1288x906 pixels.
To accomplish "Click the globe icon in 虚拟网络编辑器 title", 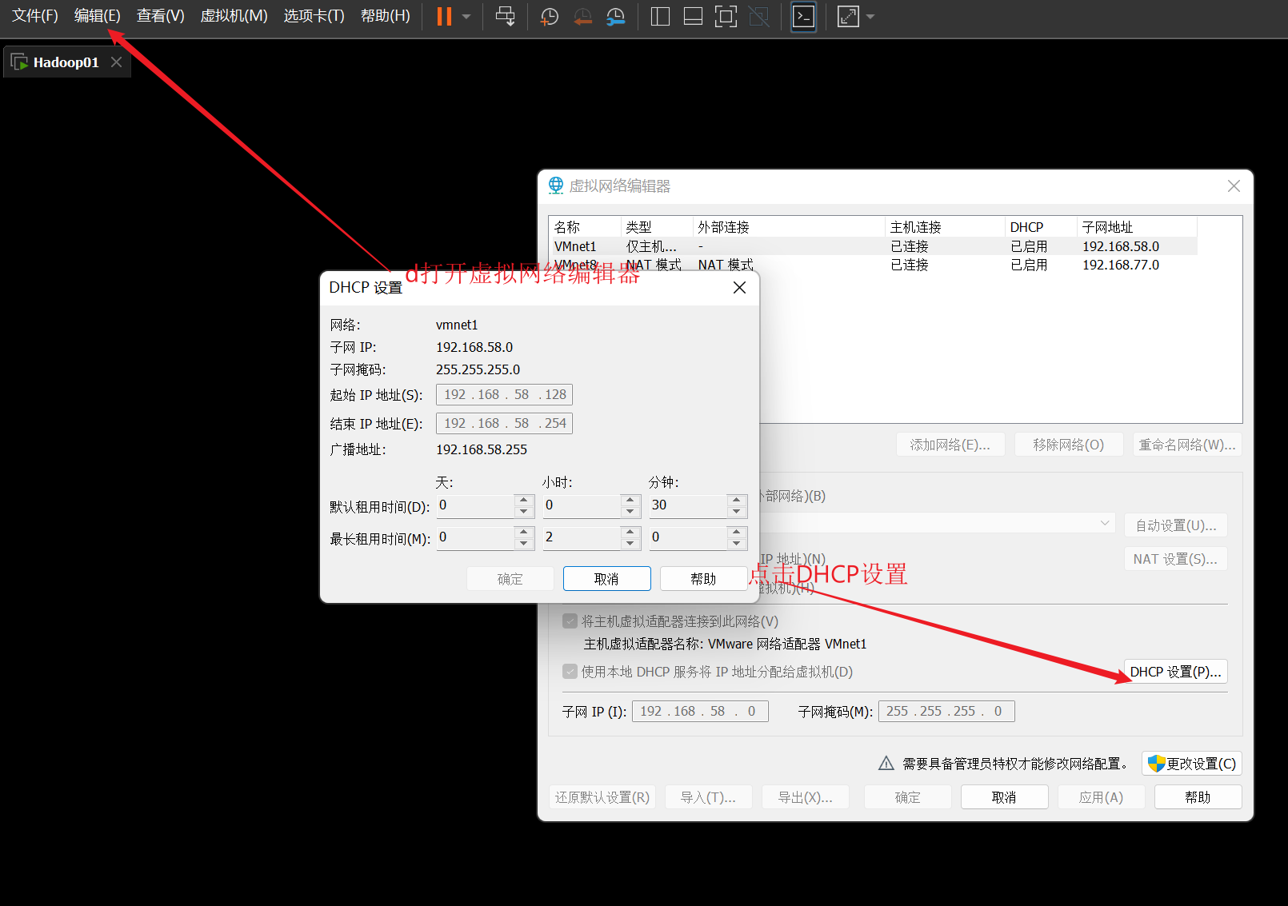I will (x=556, y=186).
